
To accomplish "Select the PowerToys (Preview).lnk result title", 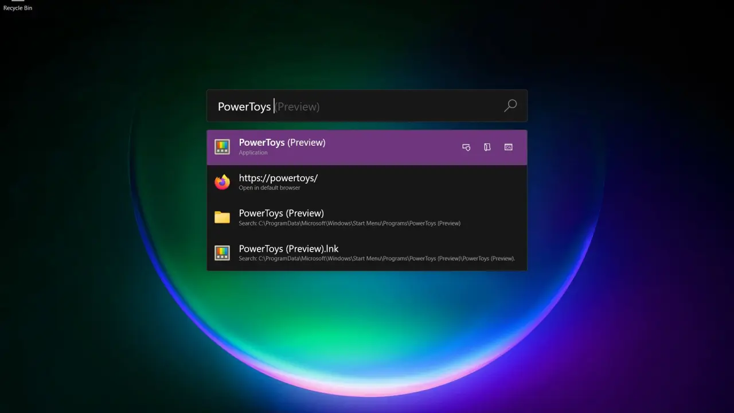I will point(288,249).
